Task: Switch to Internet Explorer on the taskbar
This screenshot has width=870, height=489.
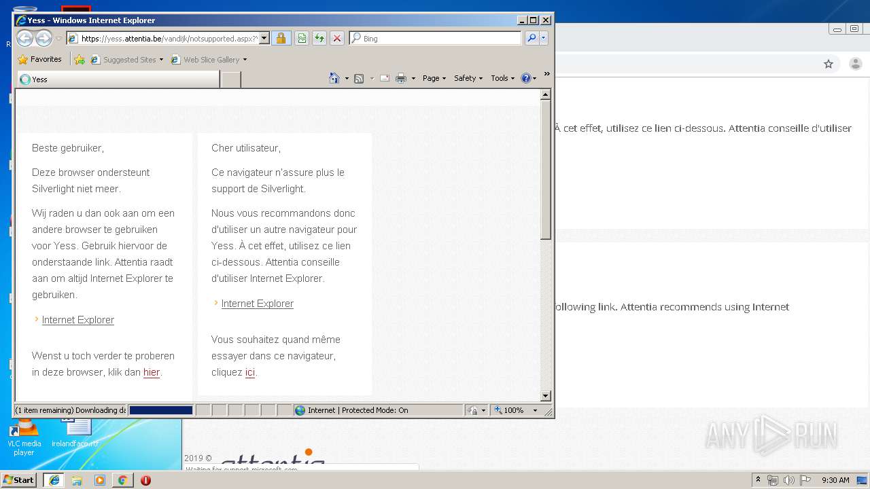Action: click(x=54, y=480)
